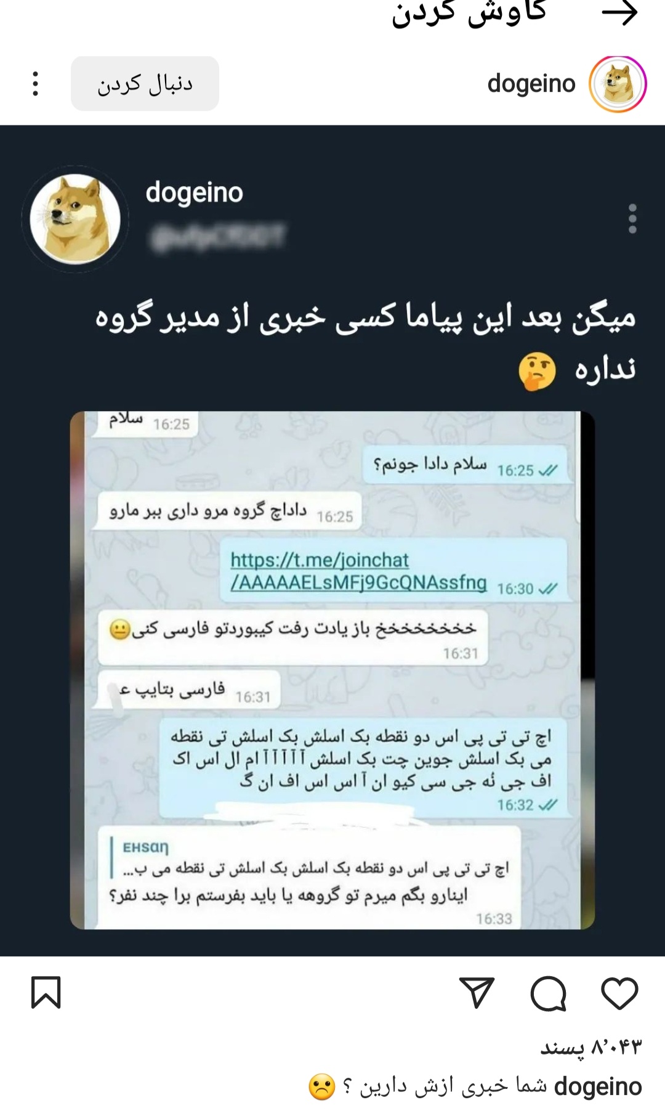Open comments with the speech bubble icon
This screenshot has width=665, height=1113.
coord(548,993)
